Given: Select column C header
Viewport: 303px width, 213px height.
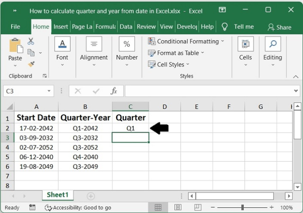Looking at the screenshot, I should coord(130,106).
